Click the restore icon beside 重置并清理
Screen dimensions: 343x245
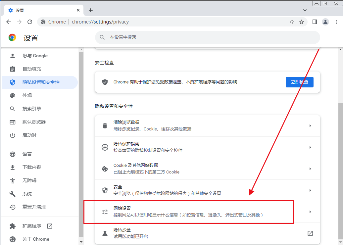point(13,207)
